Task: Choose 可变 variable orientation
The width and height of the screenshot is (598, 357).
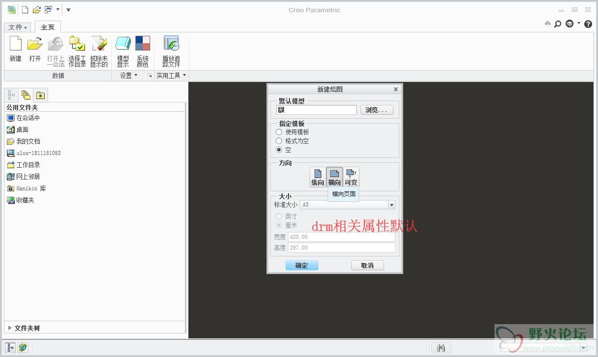Action: click(x=351, y=177)
